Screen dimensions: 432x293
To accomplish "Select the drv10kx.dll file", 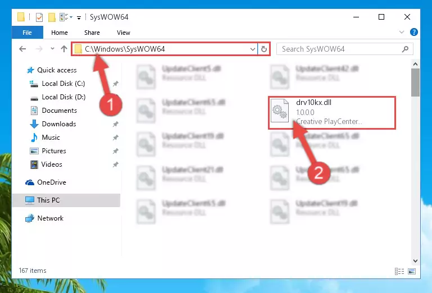I will click(332, 113).
